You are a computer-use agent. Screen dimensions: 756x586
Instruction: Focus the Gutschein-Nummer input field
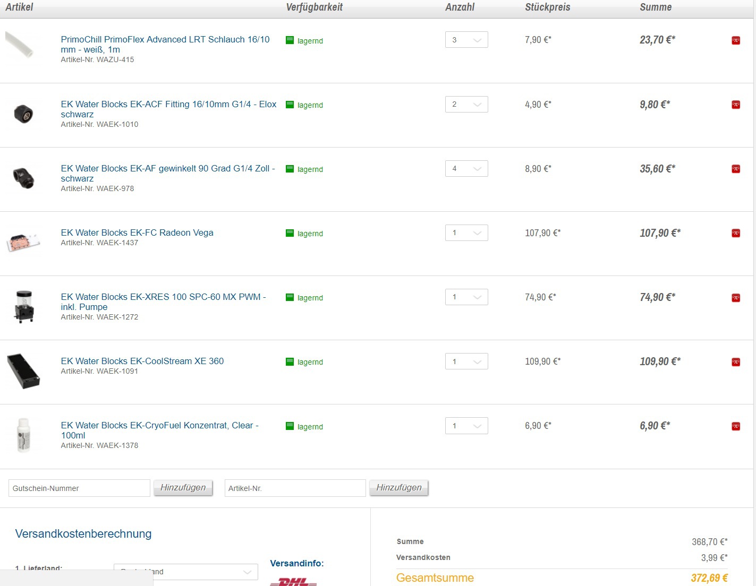click(79, 488)
